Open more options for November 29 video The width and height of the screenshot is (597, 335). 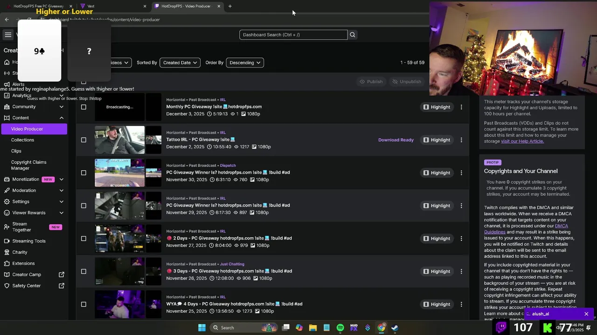pos(461,206)
